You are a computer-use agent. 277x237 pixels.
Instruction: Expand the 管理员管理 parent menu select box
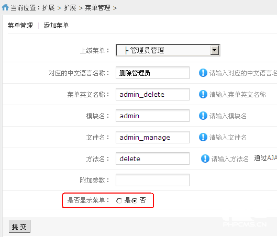pos(168,50)
